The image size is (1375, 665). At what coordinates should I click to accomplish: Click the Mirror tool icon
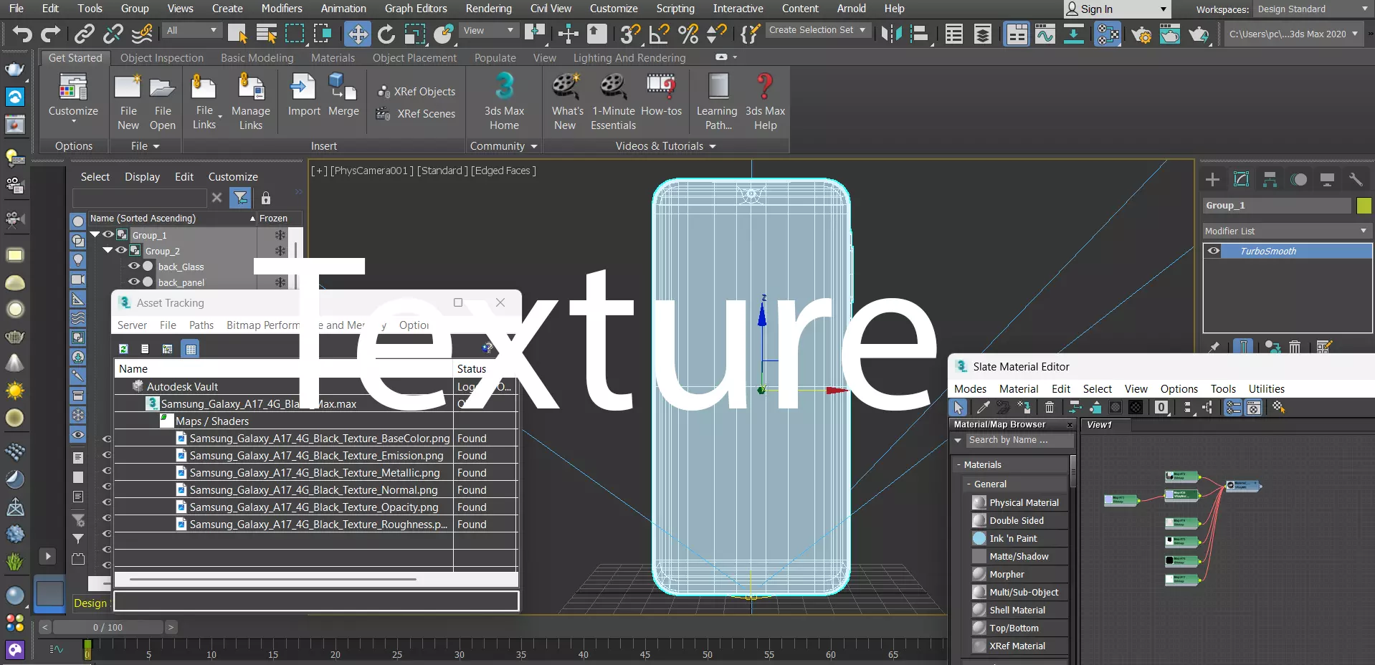(891, 33)
